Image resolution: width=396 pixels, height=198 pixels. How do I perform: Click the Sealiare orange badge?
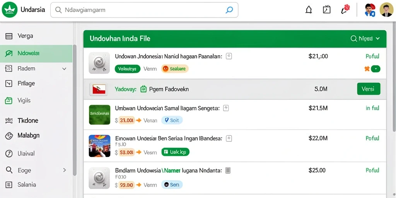click(175, 69)
